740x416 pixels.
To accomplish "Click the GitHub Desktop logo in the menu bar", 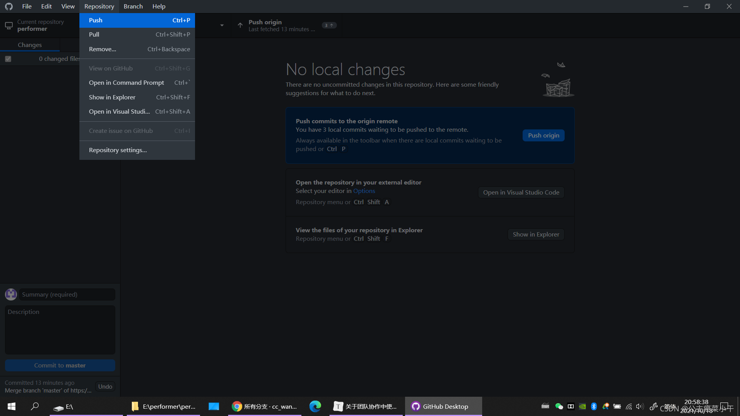I will coord(8,6).
